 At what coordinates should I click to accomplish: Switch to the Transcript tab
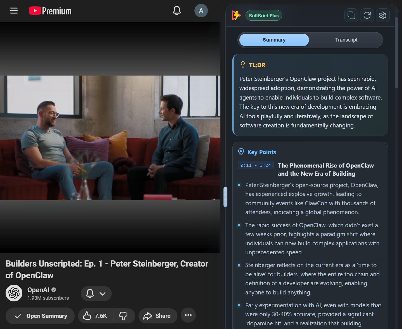pos(346,40)
